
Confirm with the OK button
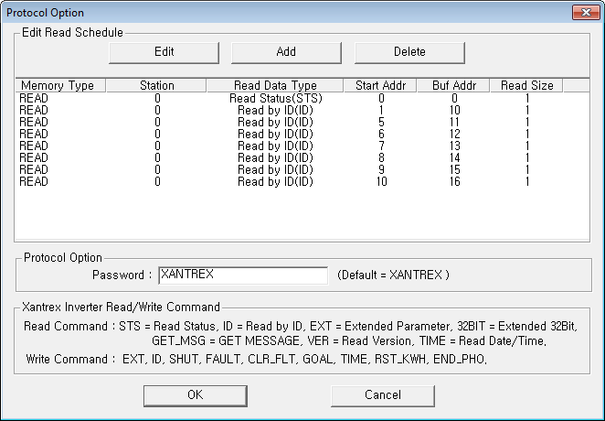tap(196, 396)
